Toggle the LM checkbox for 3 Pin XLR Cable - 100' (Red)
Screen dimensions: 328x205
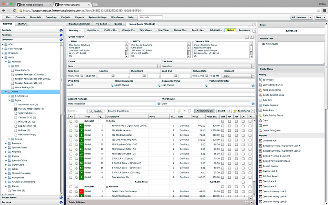243,173
